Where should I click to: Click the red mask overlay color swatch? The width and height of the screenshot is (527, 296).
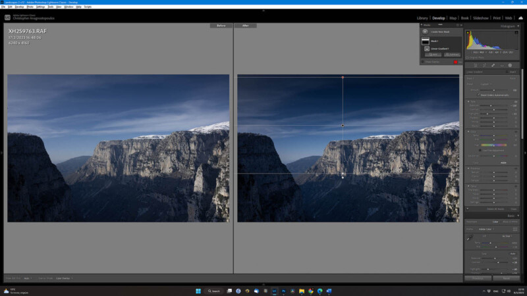tap(455, 62)
